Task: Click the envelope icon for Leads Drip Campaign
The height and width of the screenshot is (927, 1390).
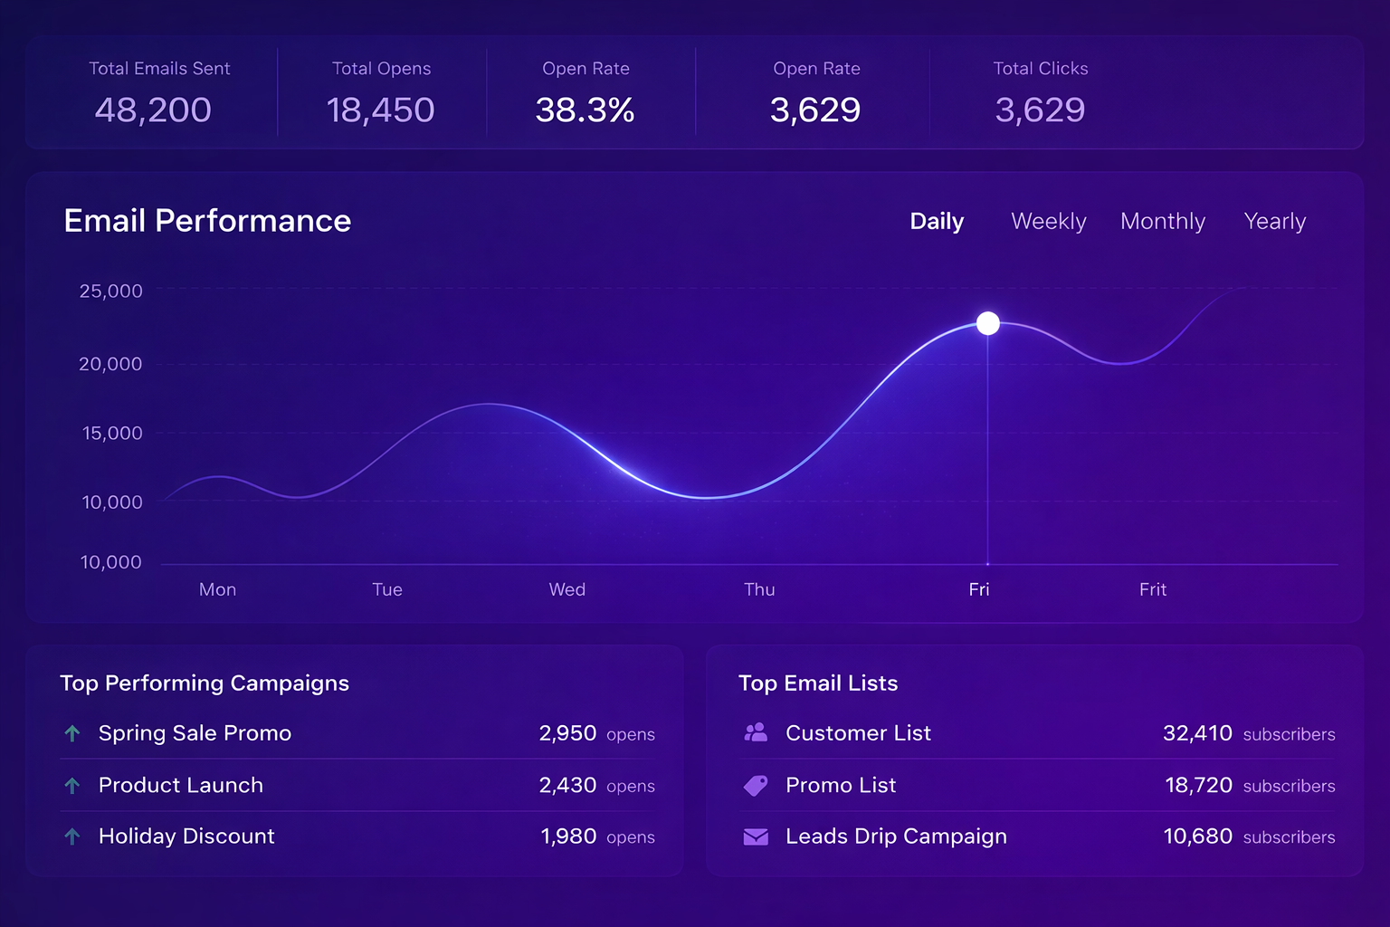Action: [x=756, y=836]
